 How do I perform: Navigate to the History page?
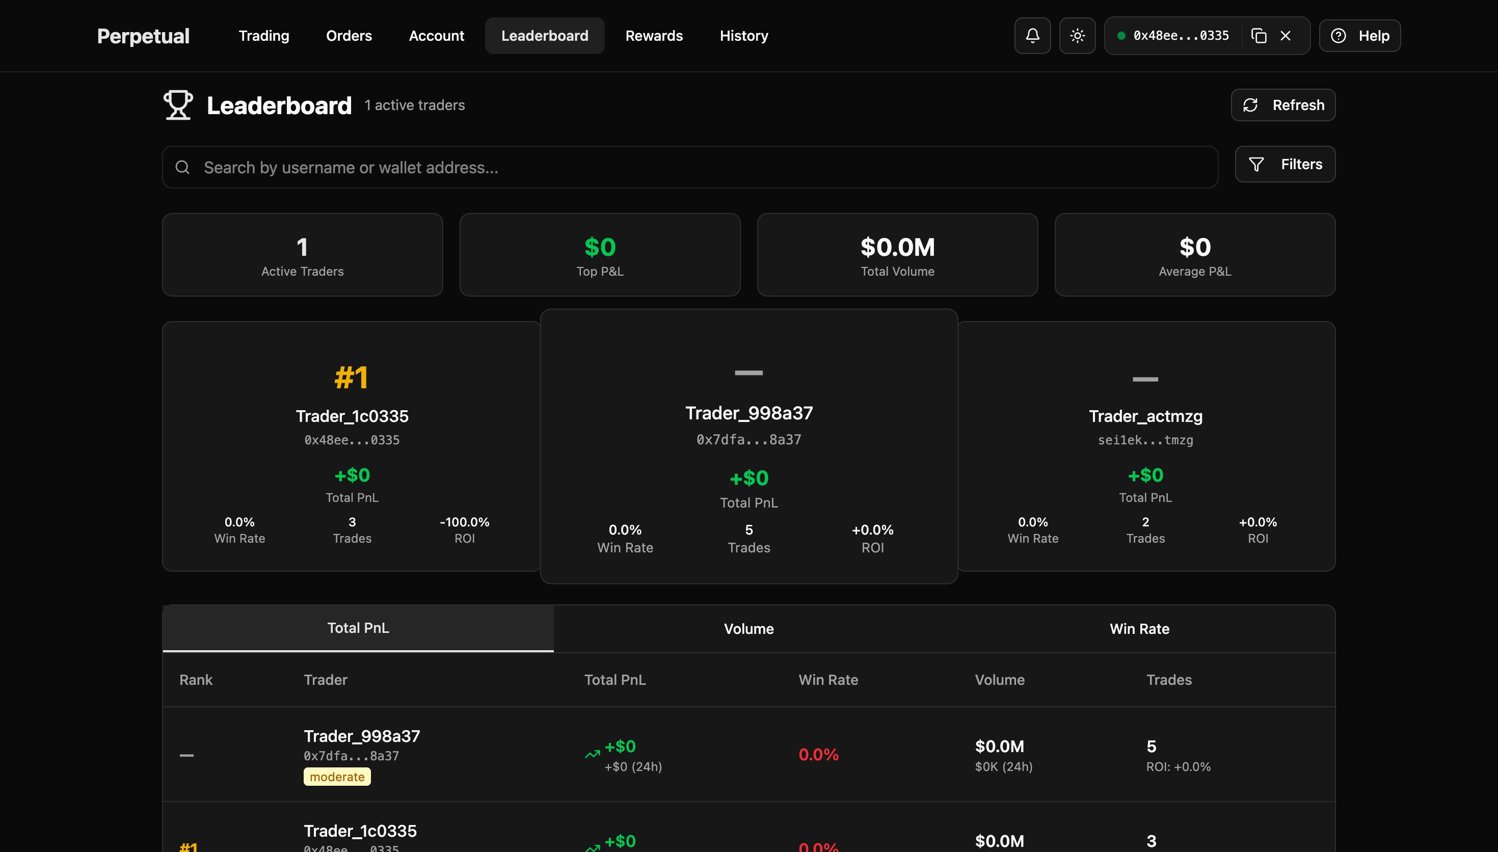coord(743,36)
